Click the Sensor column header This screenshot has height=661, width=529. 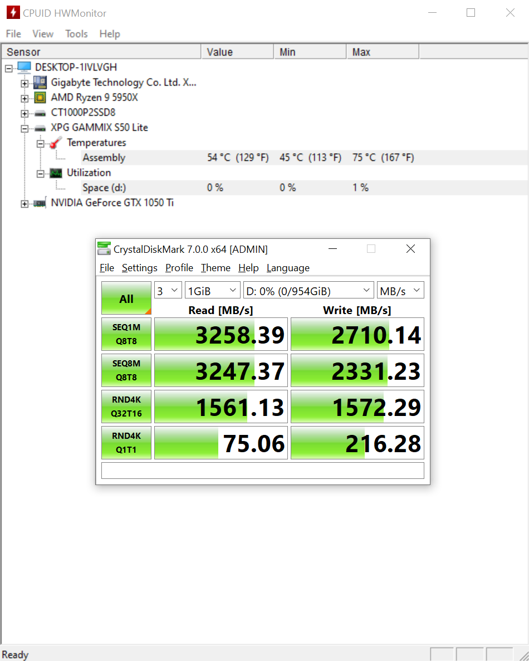coord(101,52)
